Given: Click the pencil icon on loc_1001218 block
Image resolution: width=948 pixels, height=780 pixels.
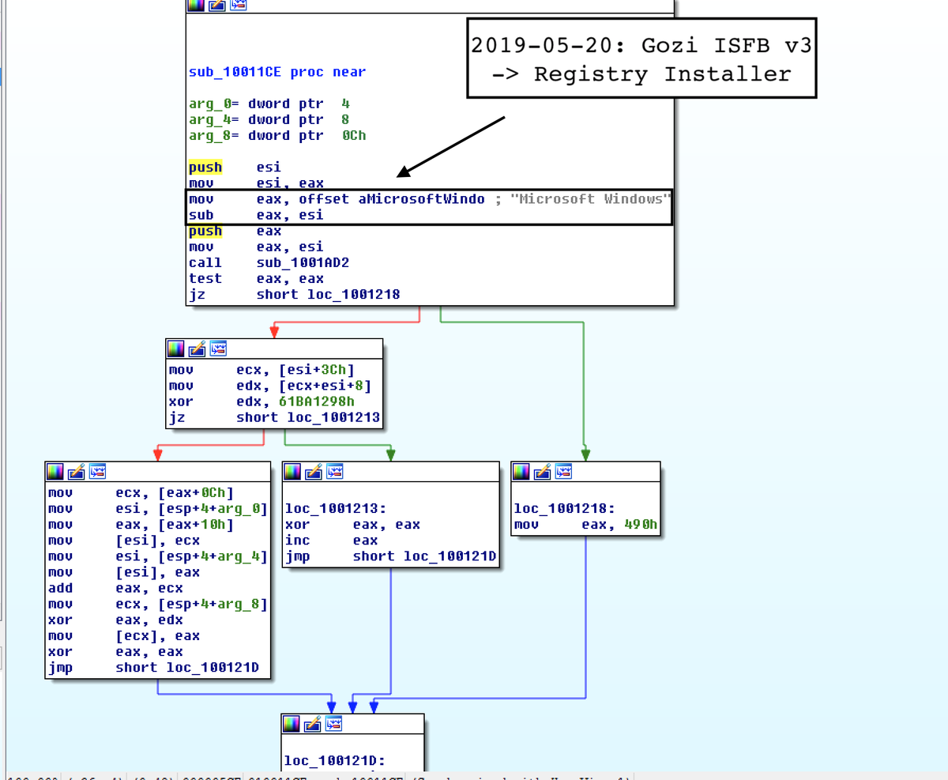Looking at the screenshot, I should [543, 471].
